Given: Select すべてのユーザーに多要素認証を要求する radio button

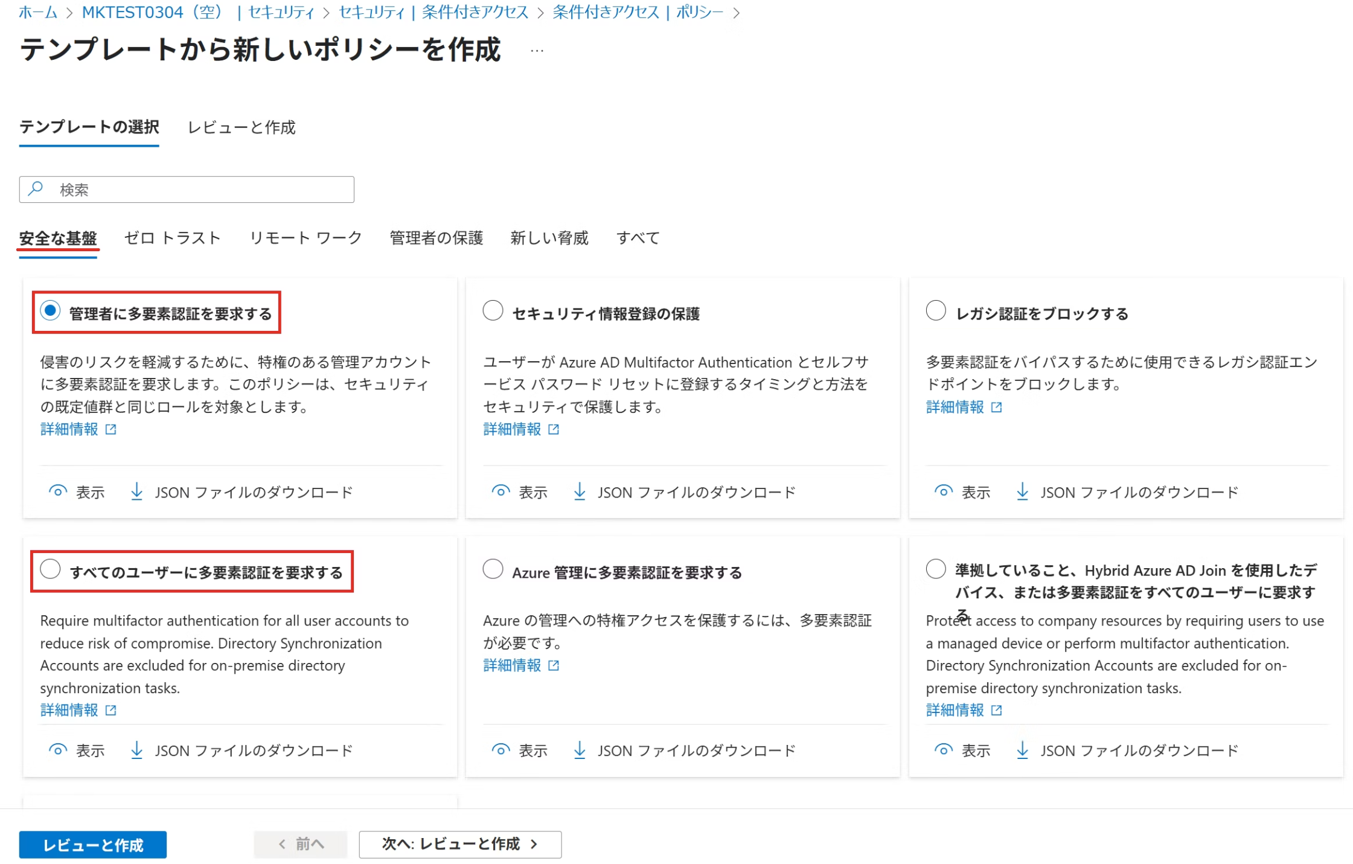Looking at the screenshot, I should click(50, 569).
